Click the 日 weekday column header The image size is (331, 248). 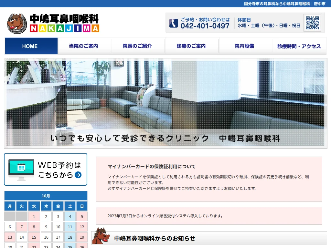point(82,206)
